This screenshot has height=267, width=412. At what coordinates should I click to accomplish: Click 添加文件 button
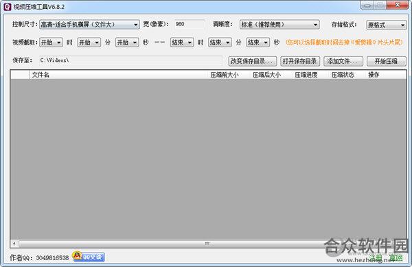pos(343,61)
